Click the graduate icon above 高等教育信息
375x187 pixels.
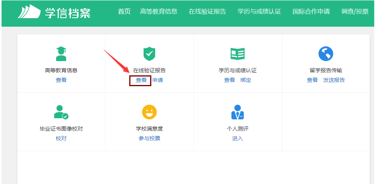click(61, 54)
